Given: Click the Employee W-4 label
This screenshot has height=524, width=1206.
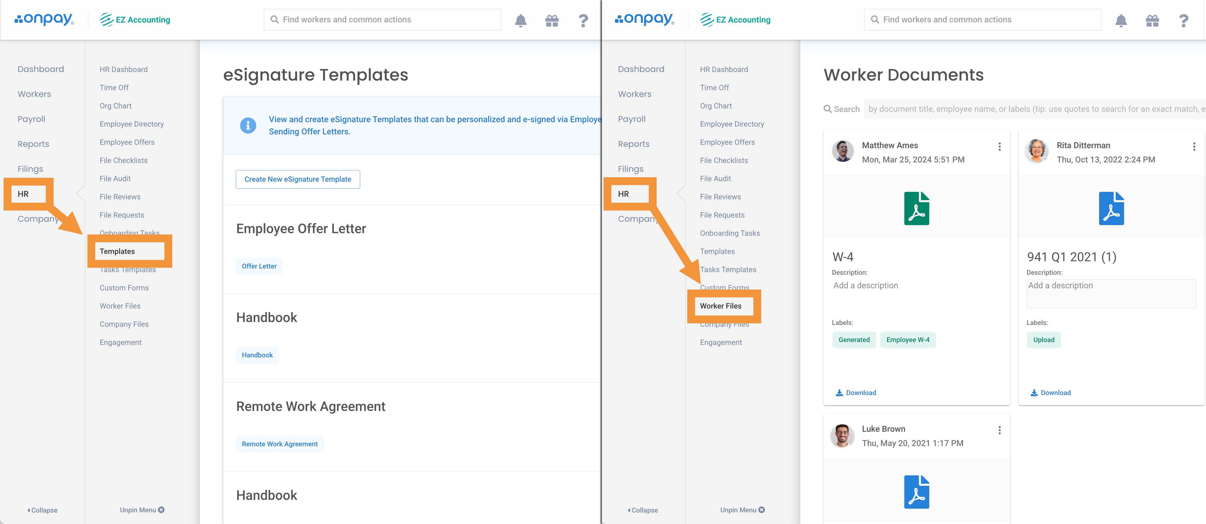Looking at the screenshot, I should pyautogui.click(x=908, y=340).
